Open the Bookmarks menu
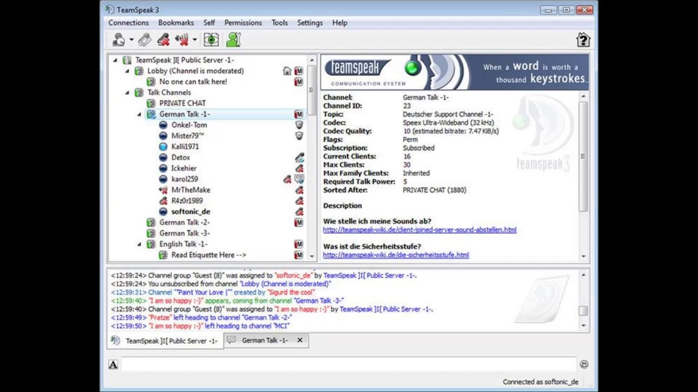This screenshot has height=392, width=698. pos(176,23)
